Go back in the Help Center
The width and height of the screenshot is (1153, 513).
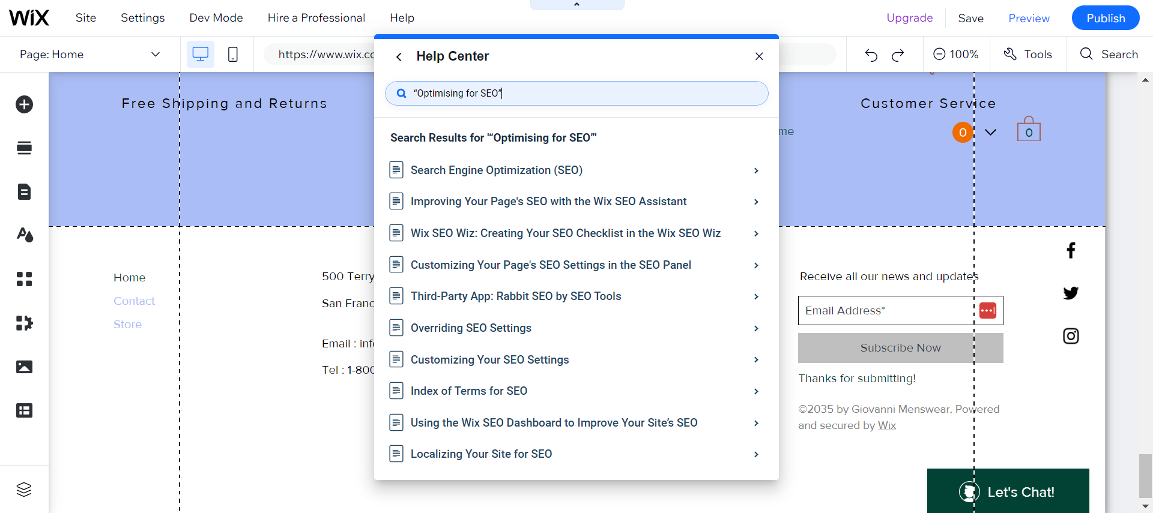pyautogui.click(x=399, y=56)
